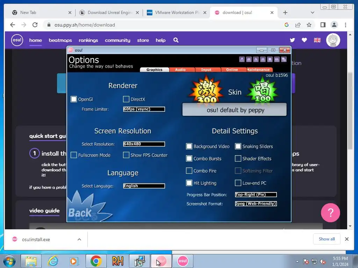Show hidden system tray icons arrow
358x268 pixels.
point(297,261)
